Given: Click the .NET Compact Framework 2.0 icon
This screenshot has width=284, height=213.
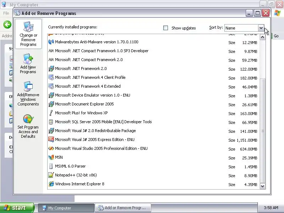Looking at the screenshot, I should click(51, 60).
